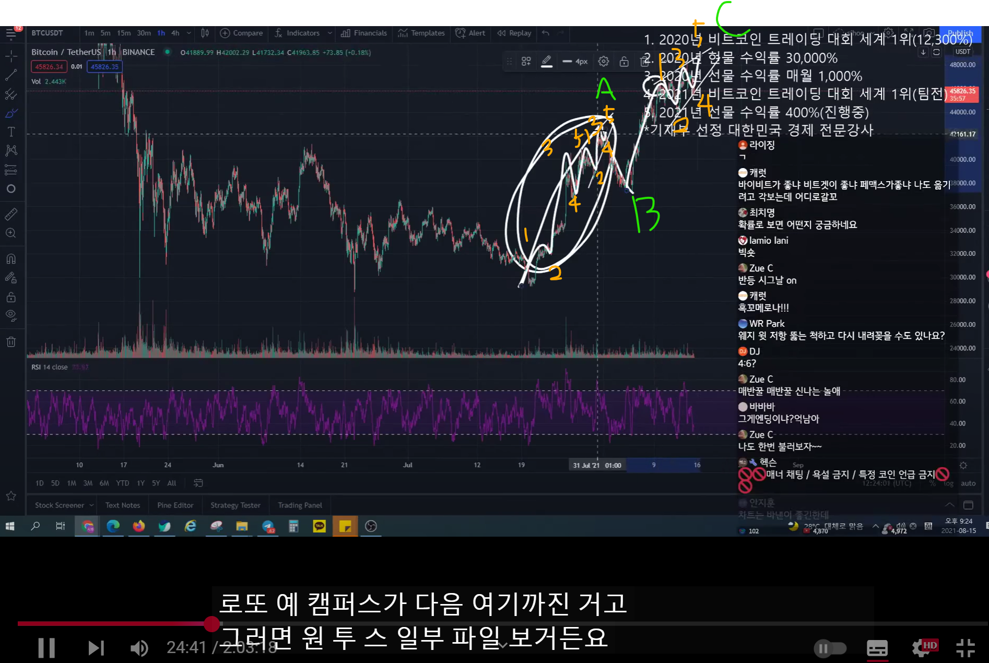Select the crosshair cursor tool
This screenshot has width=989, height=663.
point(11,56)
